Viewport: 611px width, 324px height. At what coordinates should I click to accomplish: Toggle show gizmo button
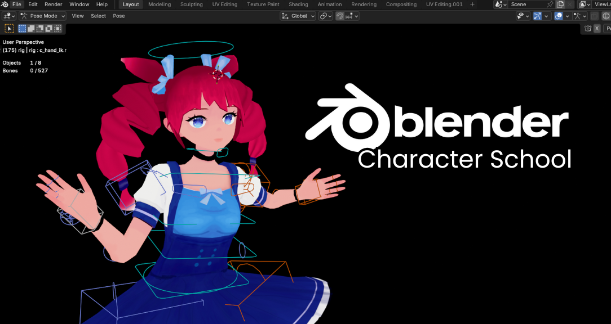point(537,16)
